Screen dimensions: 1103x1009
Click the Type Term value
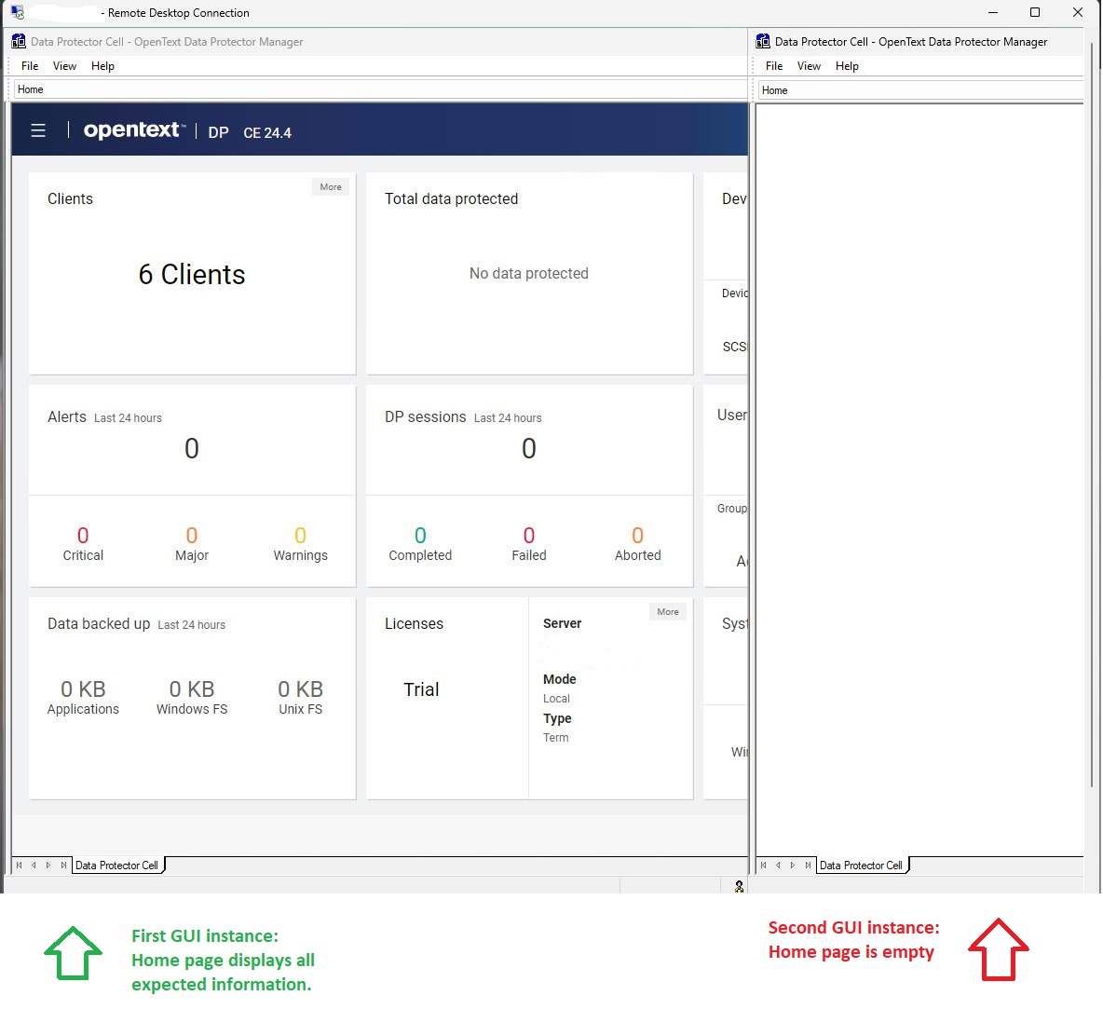(556, 737)
